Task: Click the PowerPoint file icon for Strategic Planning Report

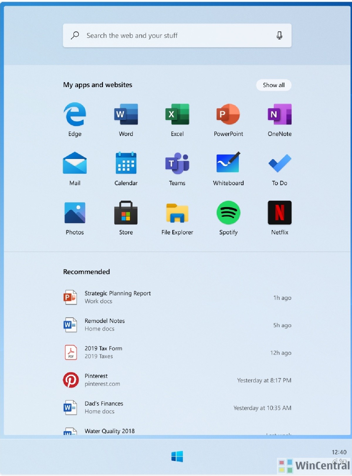Action: click(x=70, y=297)
